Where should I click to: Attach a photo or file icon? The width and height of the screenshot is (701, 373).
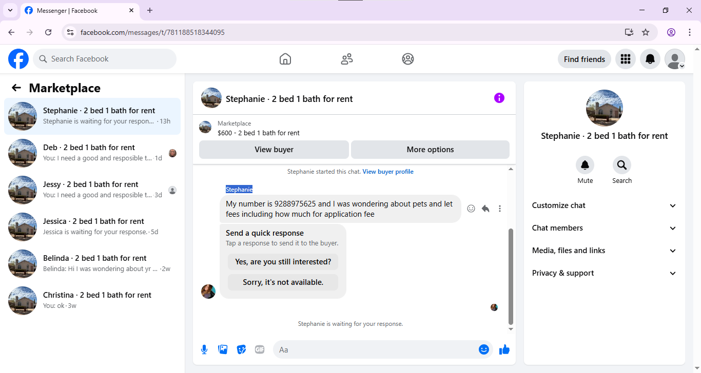[223, 349]
